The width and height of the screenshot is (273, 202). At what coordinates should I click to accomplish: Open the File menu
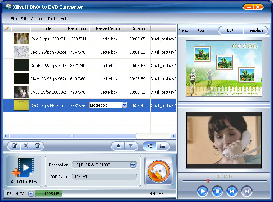[x=14, y=19]
